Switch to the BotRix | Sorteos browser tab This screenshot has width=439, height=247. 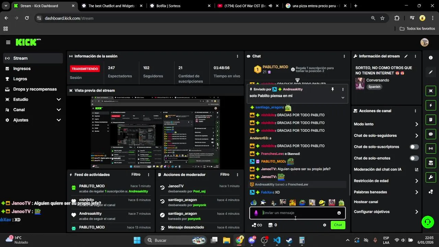point(180,6)
